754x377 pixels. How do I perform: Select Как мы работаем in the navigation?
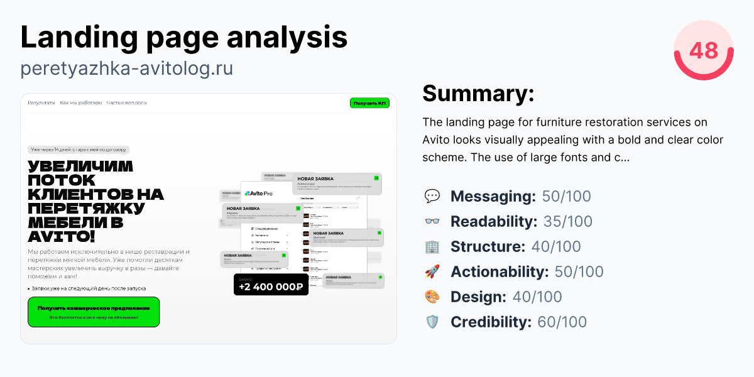point(80,102)
